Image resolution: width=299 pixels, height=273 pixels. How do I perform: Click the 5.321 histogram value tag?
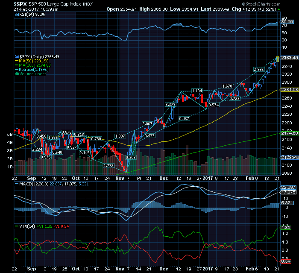coord(287,203)
